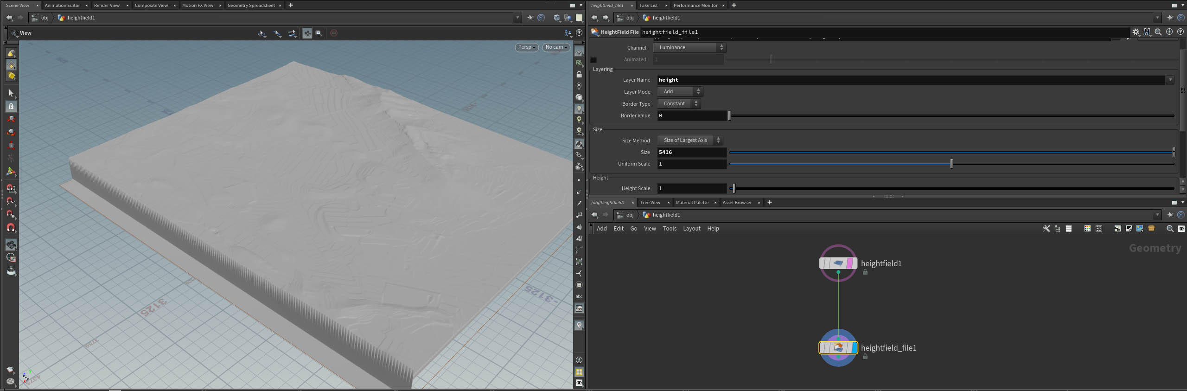Image resolution: width=1187 pixels, height=391 pixels.
Task: Click the Uniform Scale slider handle
Action: pos(951,164)
